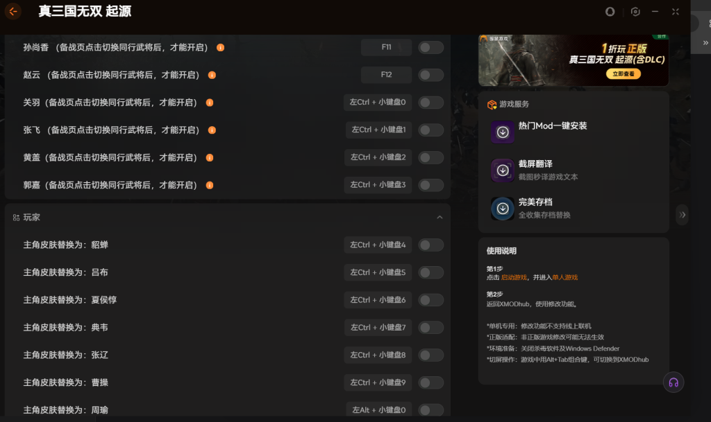The height and width of the screenshot is (422, 711).
Task: Click the 左Ctrl + 小键盘7 hotkey field for 典韦
Action: click(x=378, y=327)
